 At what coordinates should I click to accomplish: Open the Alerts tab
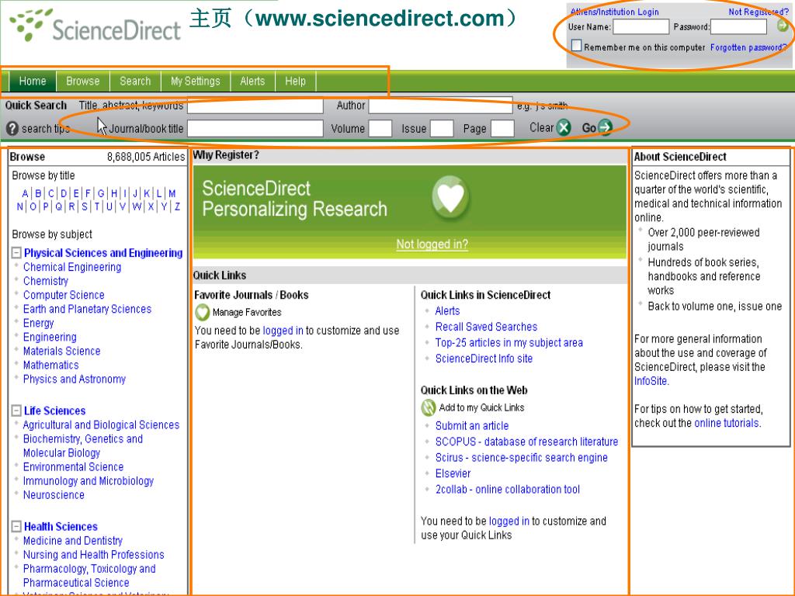pos(252,81)
